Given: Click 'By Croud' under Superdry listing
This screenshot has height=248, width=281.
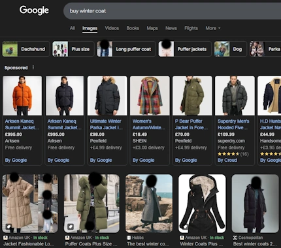Looking at the screenshot, I should (227, 160).
